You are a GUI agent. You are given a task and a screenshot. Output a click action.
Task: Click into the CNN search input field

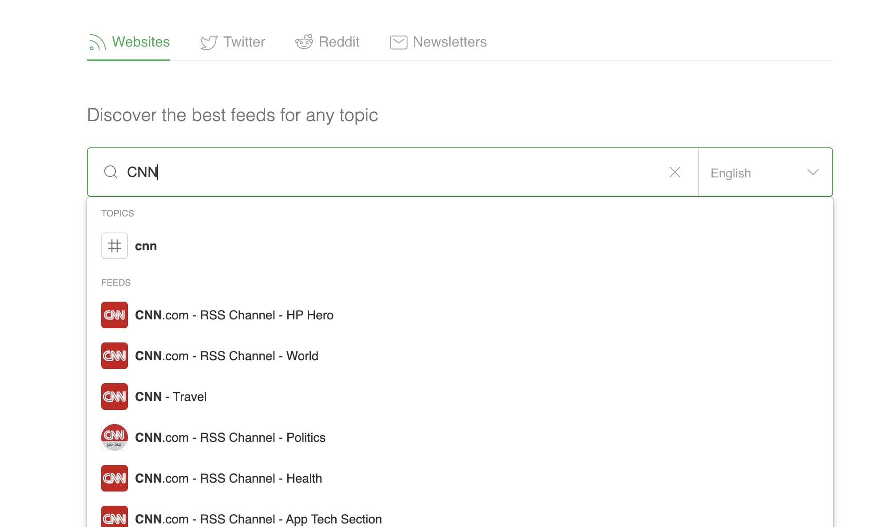coord(393,172)
